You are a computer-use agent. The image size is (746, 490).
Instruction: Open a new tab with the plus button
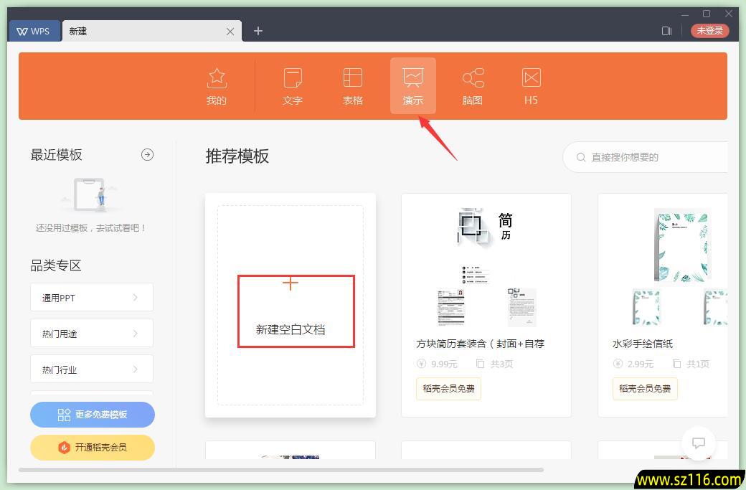pos(258,31)
